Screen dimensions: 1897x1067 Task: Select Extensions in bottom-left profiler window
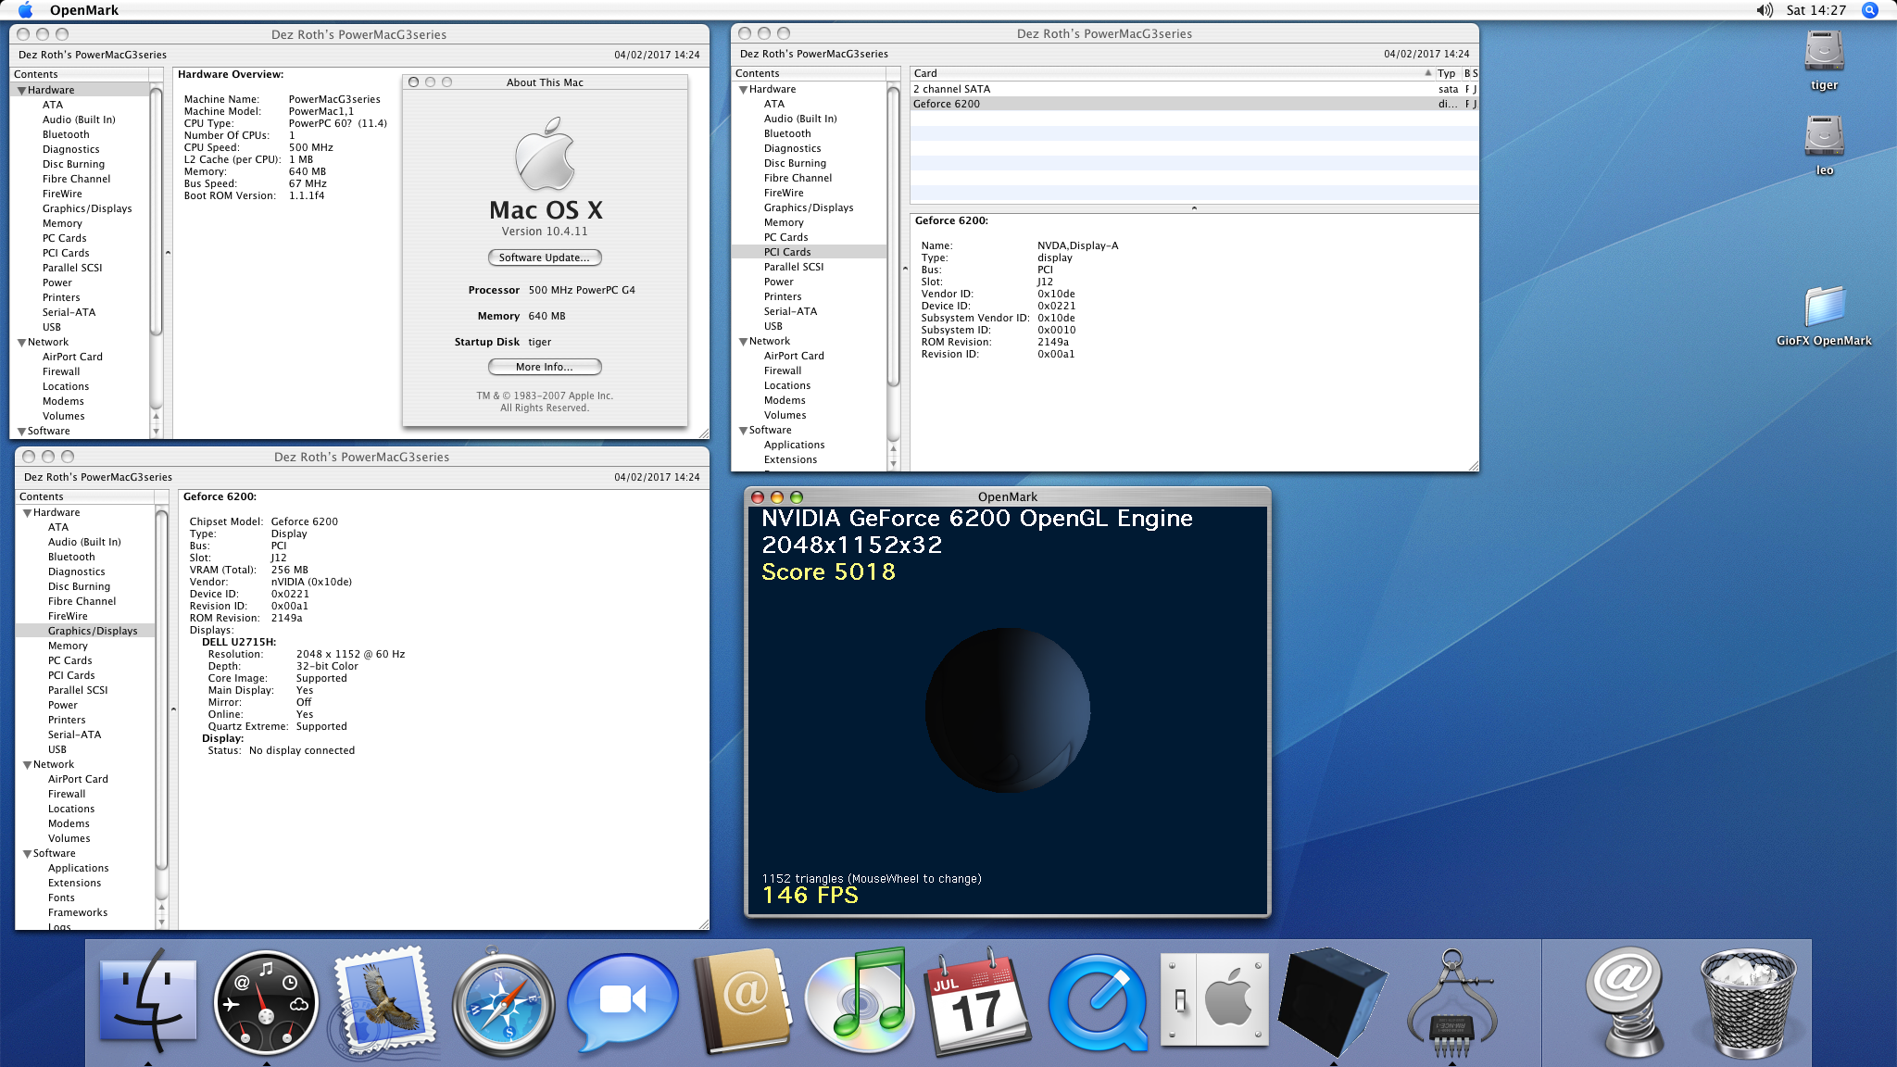point(74,883)
